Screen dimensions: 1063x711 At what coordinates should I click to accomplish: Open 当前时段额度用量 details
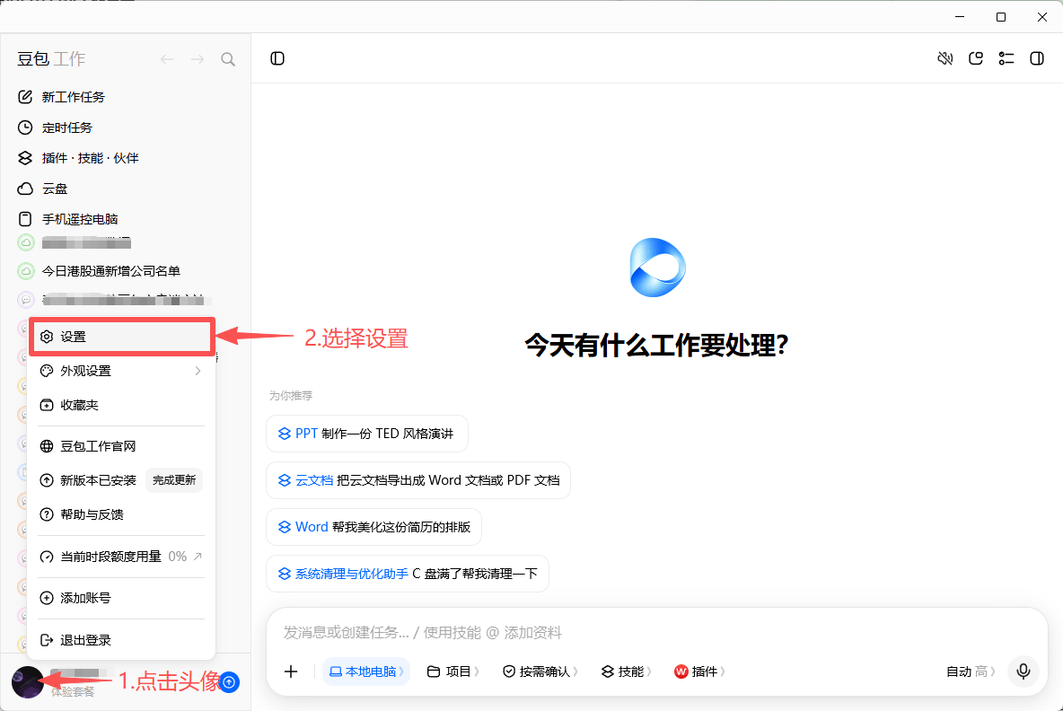121,557
